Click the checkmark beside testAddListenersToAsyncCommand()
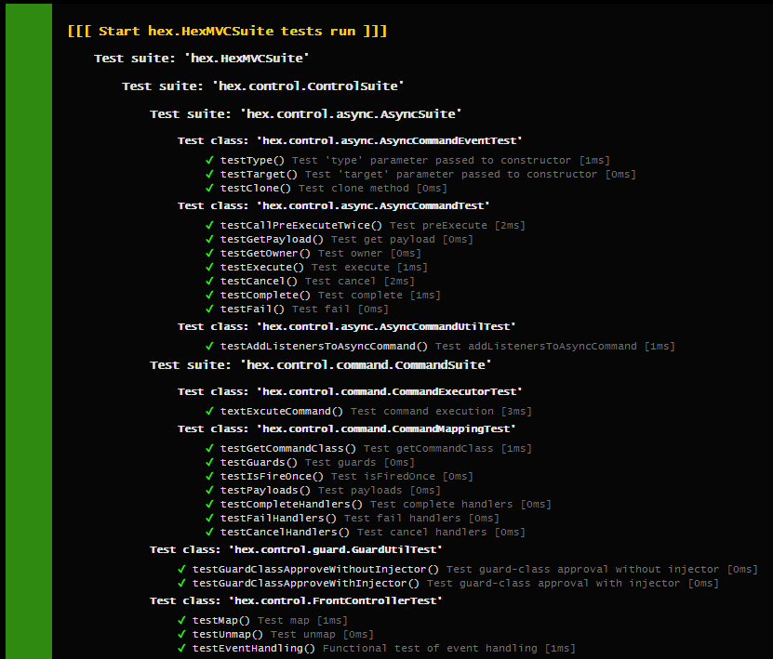773x659 pixels. tap(209, 346)
